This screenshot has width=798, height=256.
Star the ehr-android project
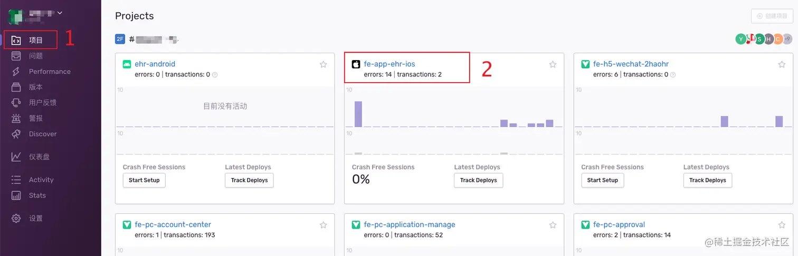324,64
